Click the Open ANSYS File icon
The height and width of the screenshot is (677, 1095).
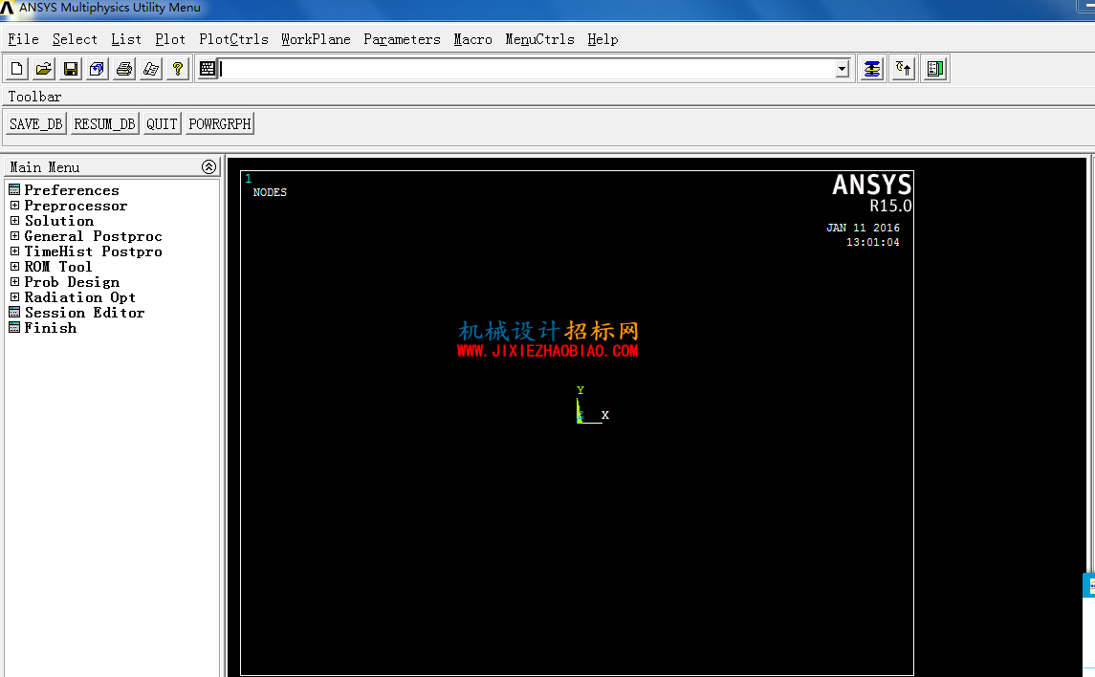(x=43, y=69)
